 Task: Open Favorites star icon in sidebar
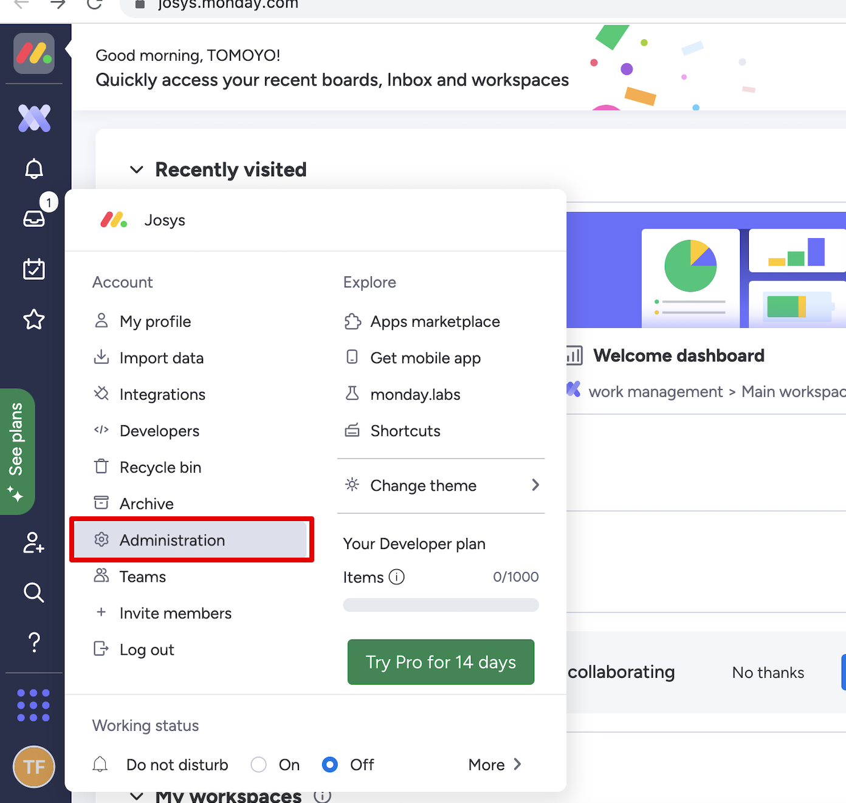pyautogui.click(x=34, y=319)
